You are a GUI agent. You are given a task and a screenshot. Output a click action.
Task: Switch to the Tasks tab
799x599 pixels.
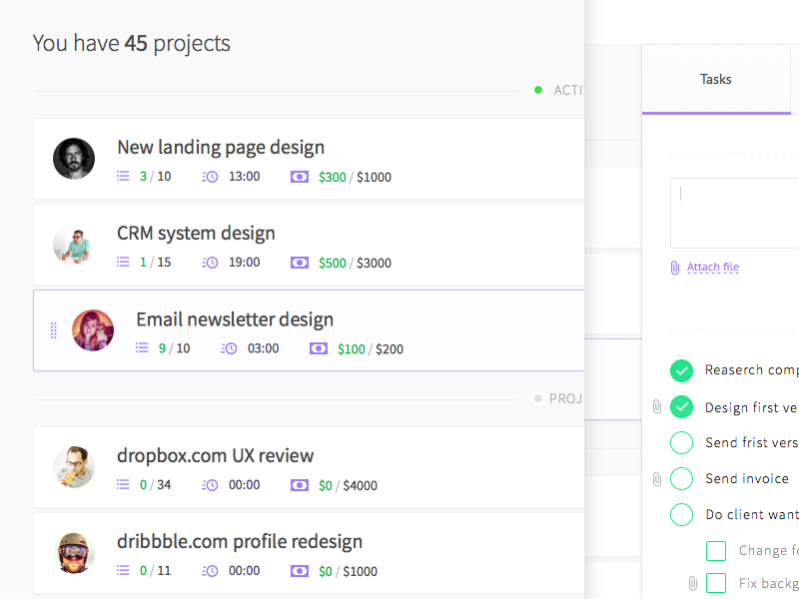click(716, 79)
